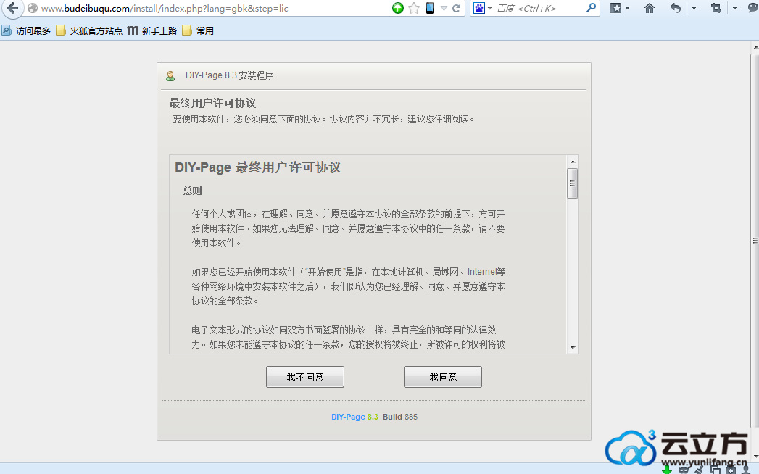
Task: Click the page scrollbar up arrow
Action: tap(755, 47)
